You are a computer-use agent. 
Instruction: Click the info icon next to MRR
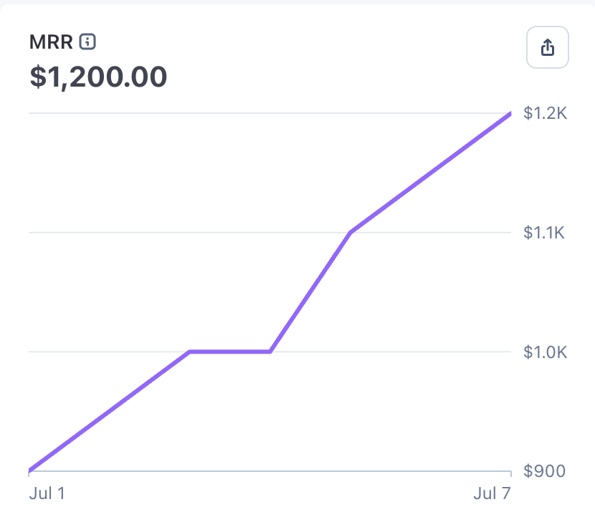pyautogui.click(x=87, y=42)
